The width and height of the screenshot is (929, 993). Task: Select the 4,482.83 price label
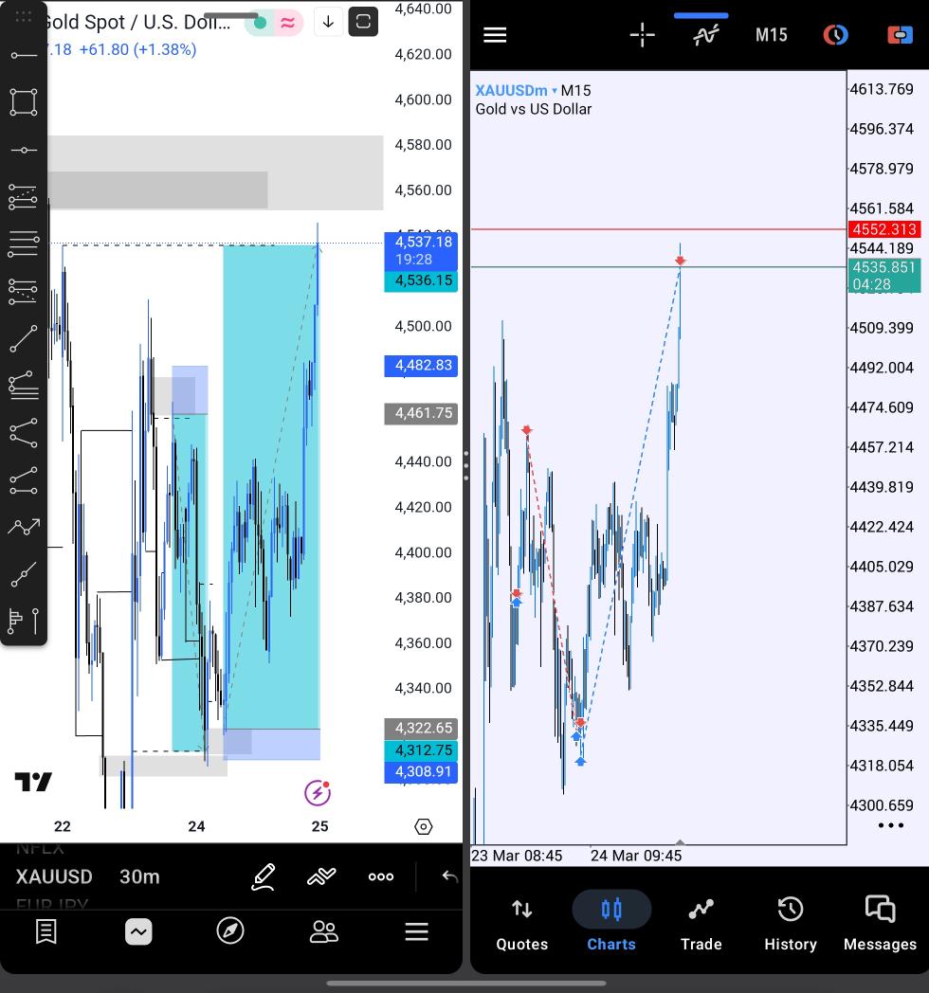(x=421, y=366)
